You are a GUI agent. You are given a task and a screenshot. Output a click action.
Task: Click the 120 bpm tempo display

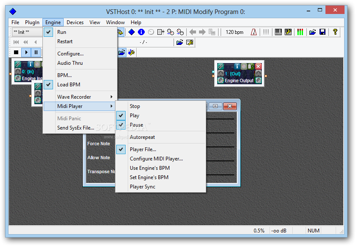point(235,32)
